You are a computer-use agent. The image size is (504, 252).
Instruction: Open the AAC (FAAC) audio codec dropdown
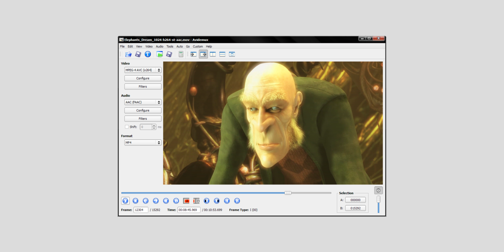tap(143, 102)
